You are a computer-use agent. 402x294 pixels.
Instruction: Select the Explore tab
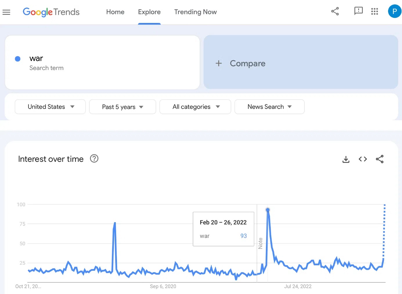point(149,12)
